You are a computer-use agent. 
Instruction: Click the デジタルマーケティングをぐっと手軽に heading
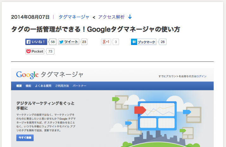(x=45, y=105)
